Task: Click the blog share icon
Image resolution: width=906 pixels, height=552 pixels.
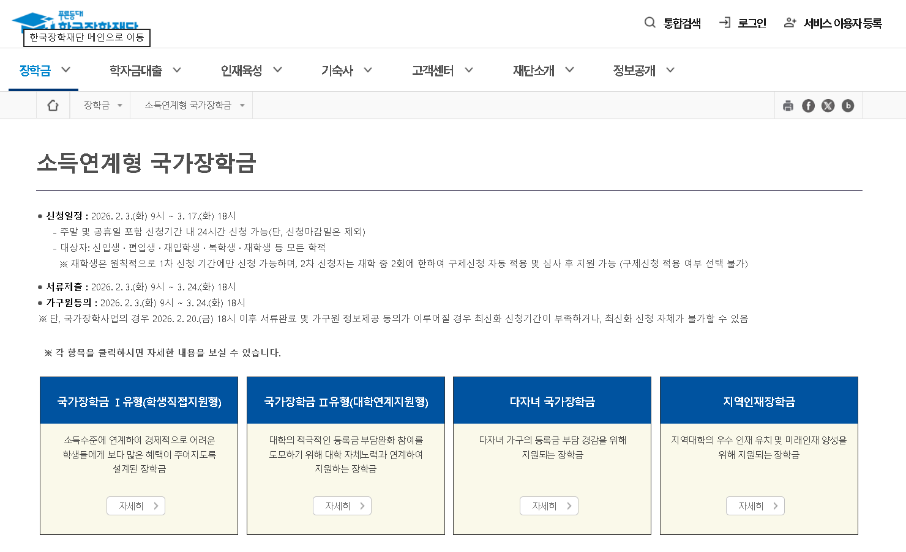Action: point(848,105)
